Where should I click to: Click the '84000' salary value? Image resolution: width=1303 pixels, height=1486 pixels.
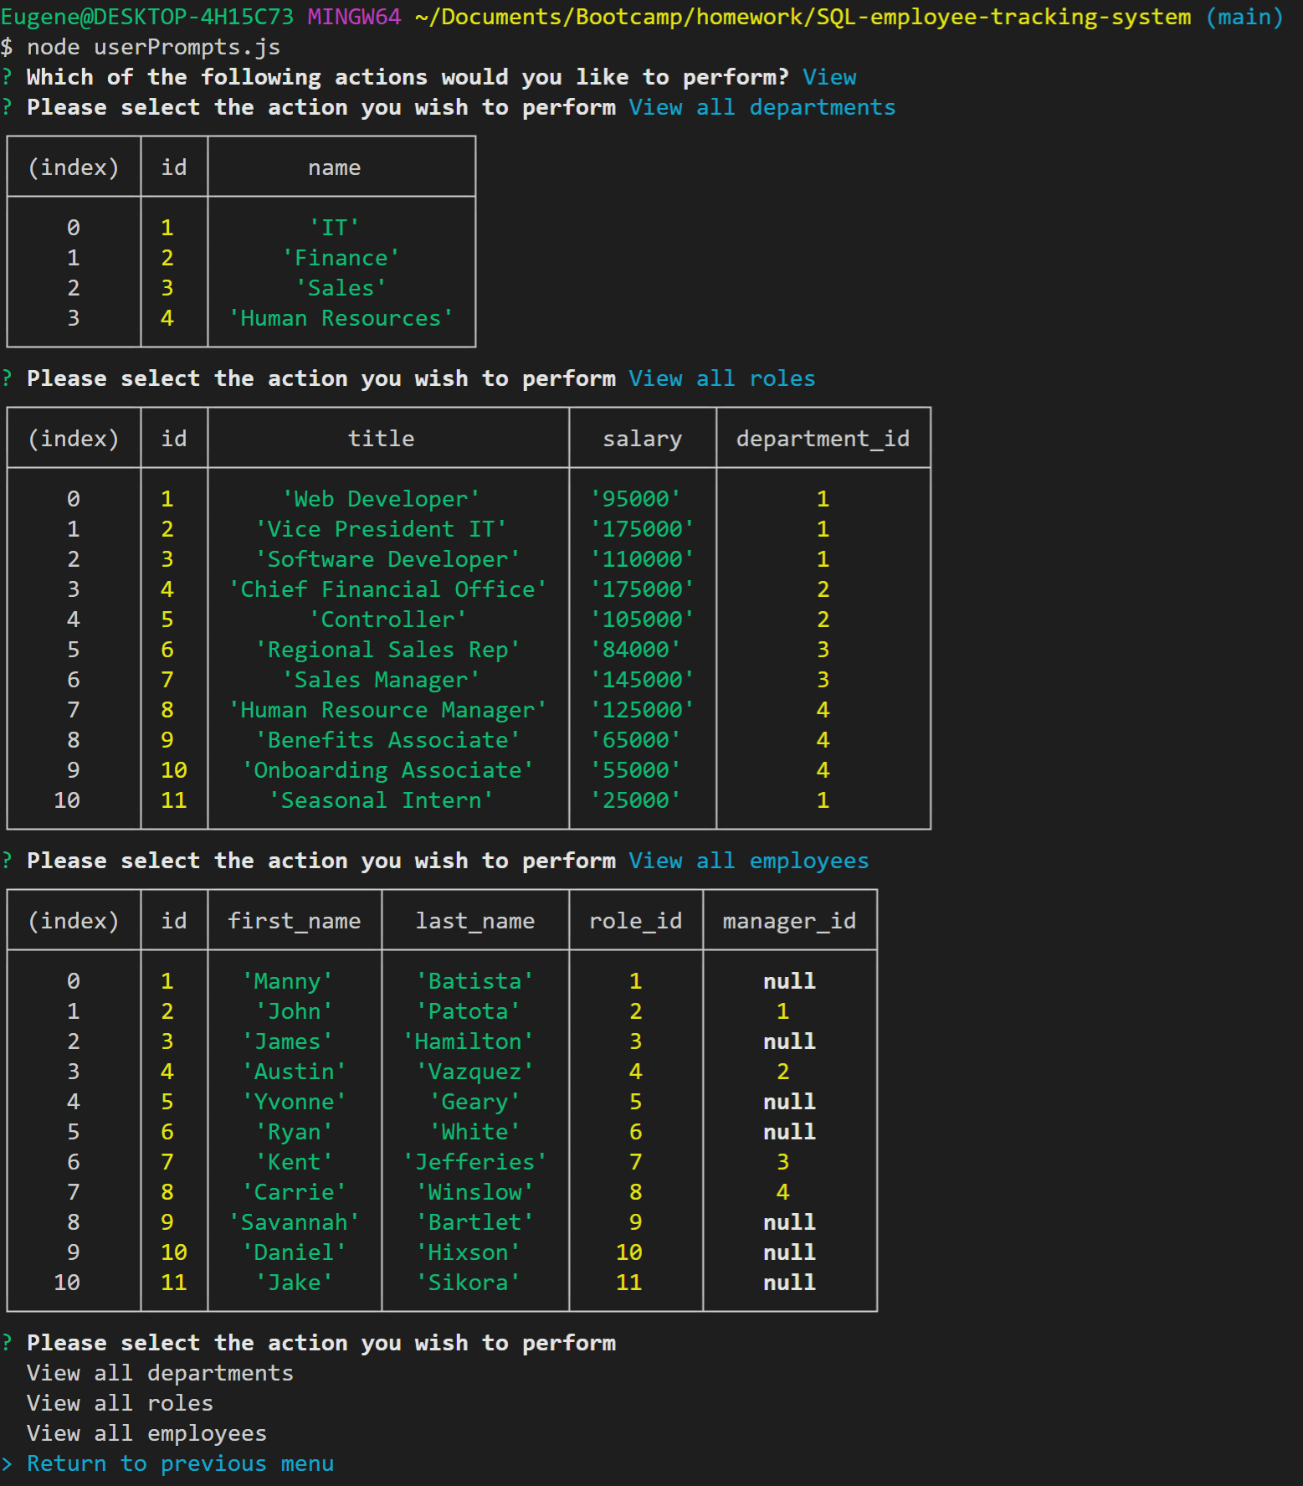click(635, 650)
